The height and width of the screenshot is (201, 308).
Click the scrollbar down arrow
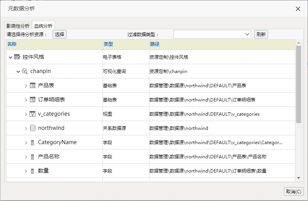(298, 178)
